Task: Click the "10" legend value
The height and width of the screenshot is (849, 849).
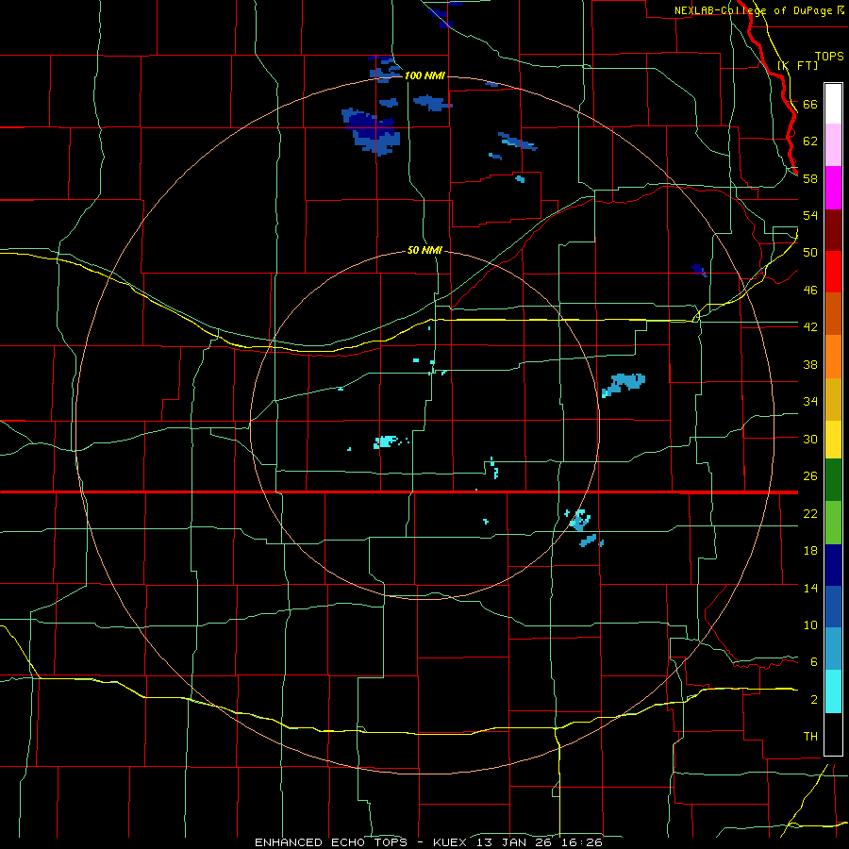Action: [x=810, y=625]
